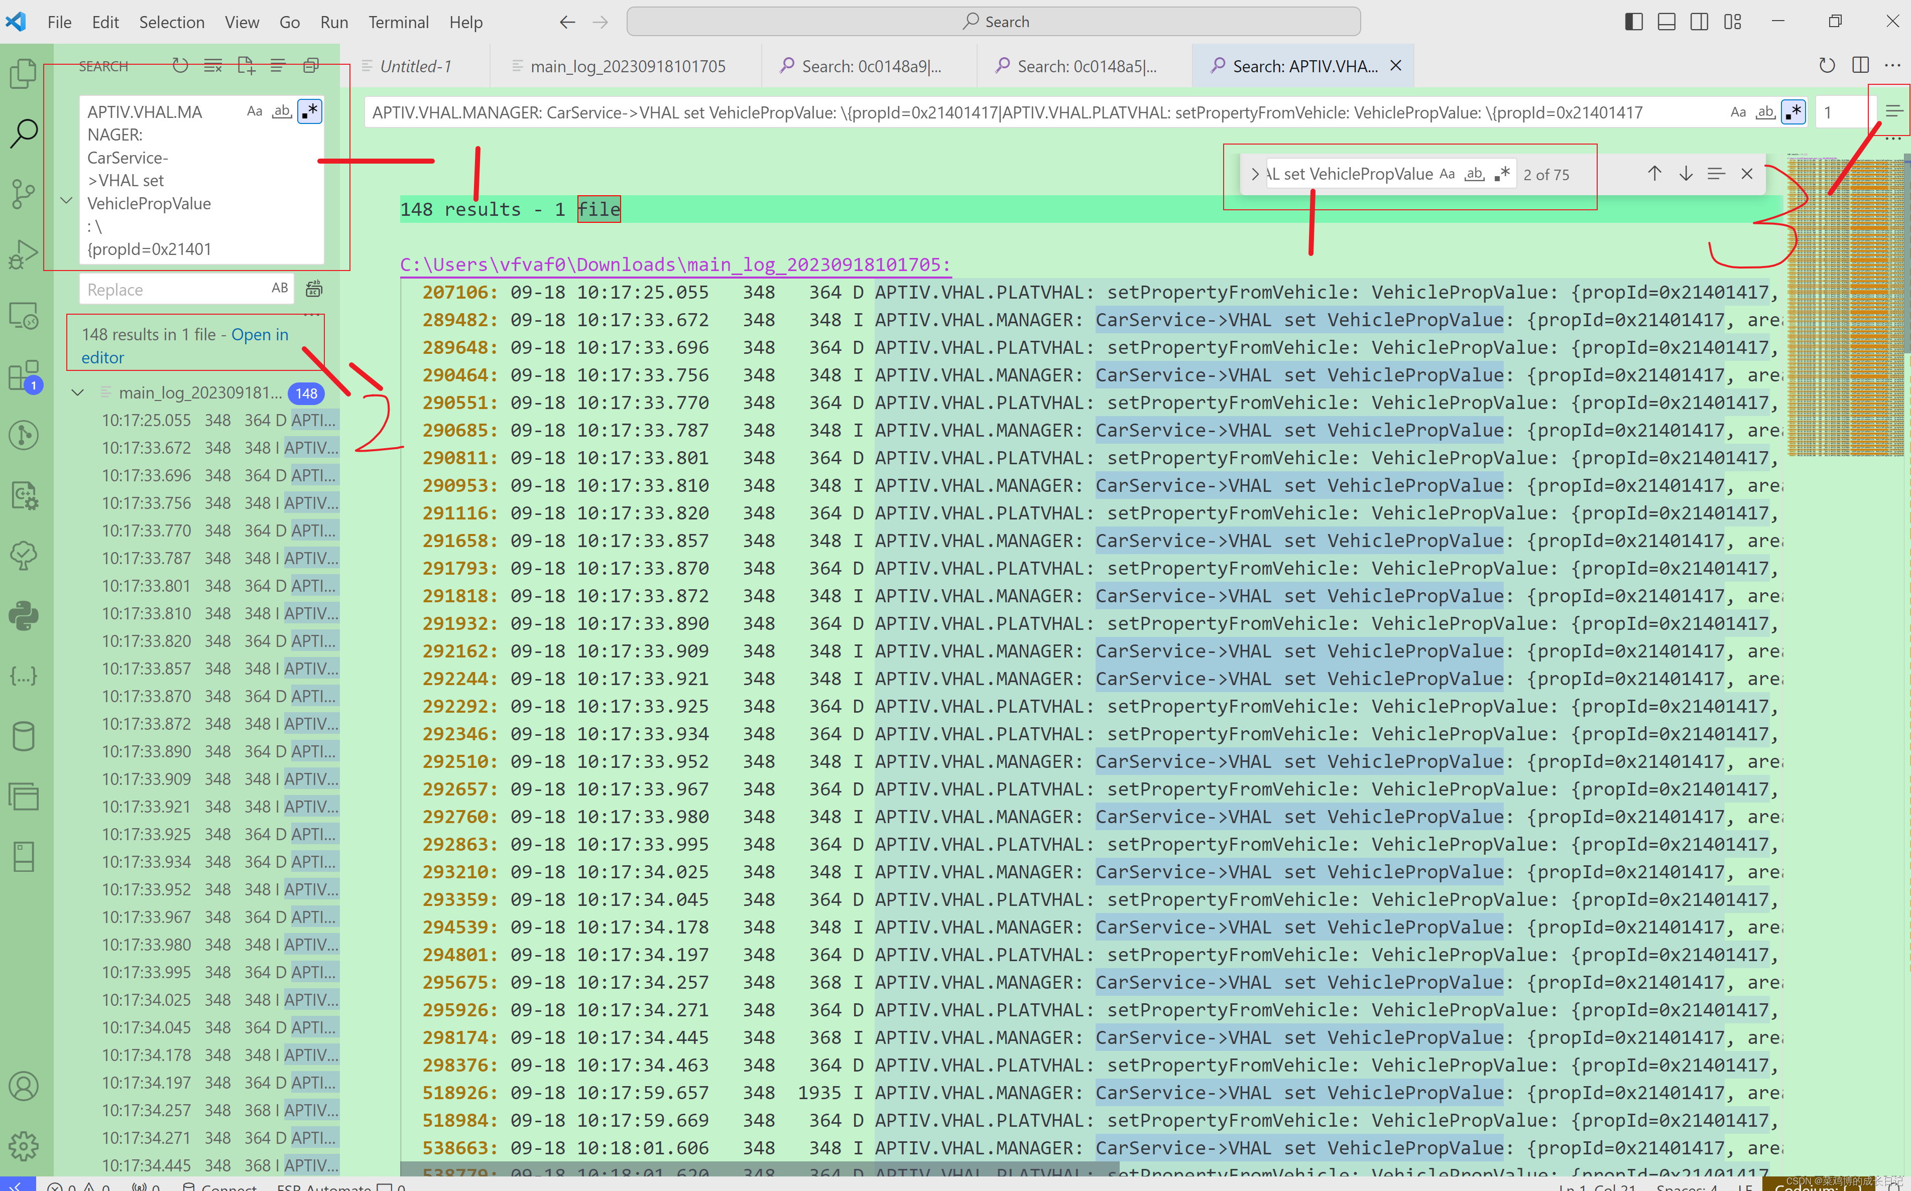This screenshot has height=1191, width=1911.
Task: Clear search results in sidebar header
Action: coord(213,66)
